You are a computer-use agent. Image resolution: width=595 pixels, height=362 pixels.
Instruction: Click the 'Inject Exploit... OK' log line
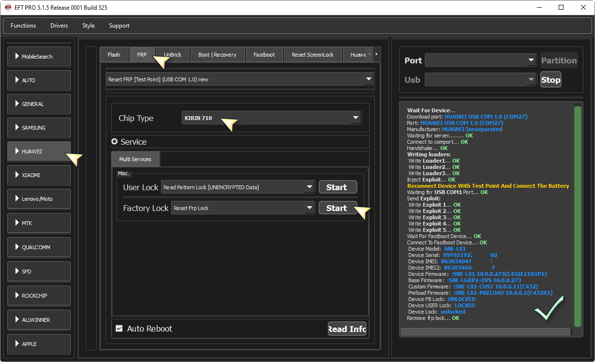[x=431, y=180]
